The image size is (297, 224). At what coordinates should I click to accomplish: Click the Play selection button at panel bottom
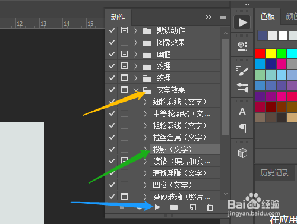tap(157, 207)
